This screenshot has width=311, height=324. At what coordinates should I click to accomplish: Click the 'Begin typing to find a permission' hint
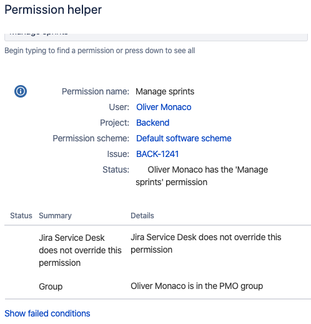coord(100,51)
